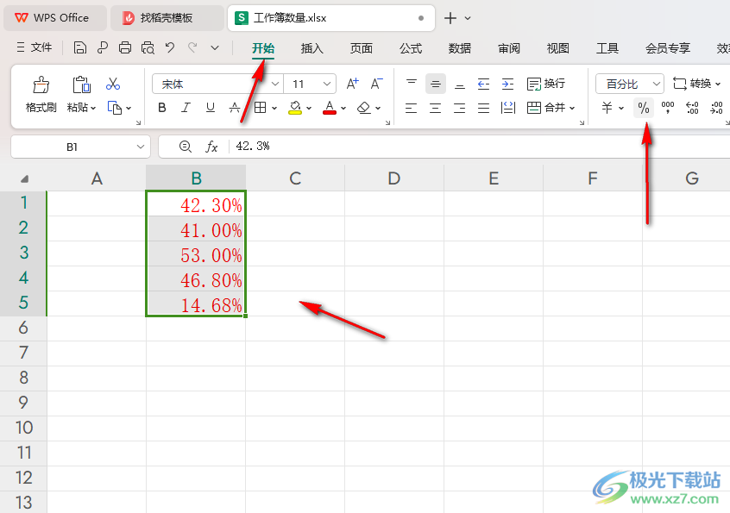Screen dimensions: 730x513
Task: Click the formula bar showing 42.3%
Action: (480, 147)
